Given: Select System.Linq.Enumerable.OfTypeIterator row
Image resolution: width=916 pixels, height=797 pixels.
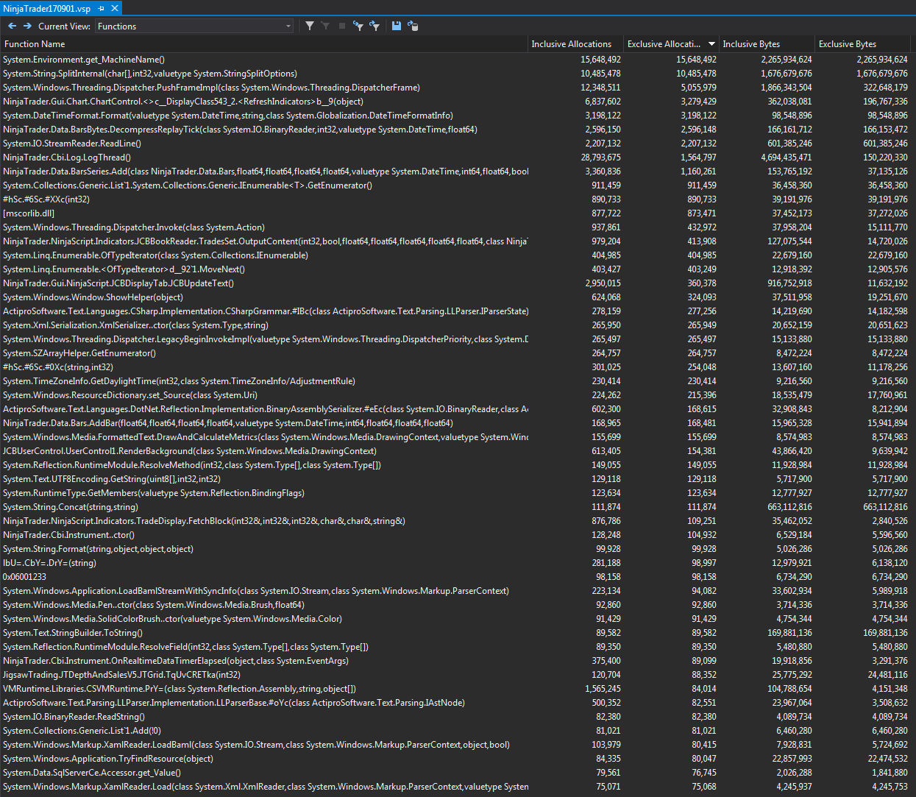Looking at the screenshot, I should point(456,255).
